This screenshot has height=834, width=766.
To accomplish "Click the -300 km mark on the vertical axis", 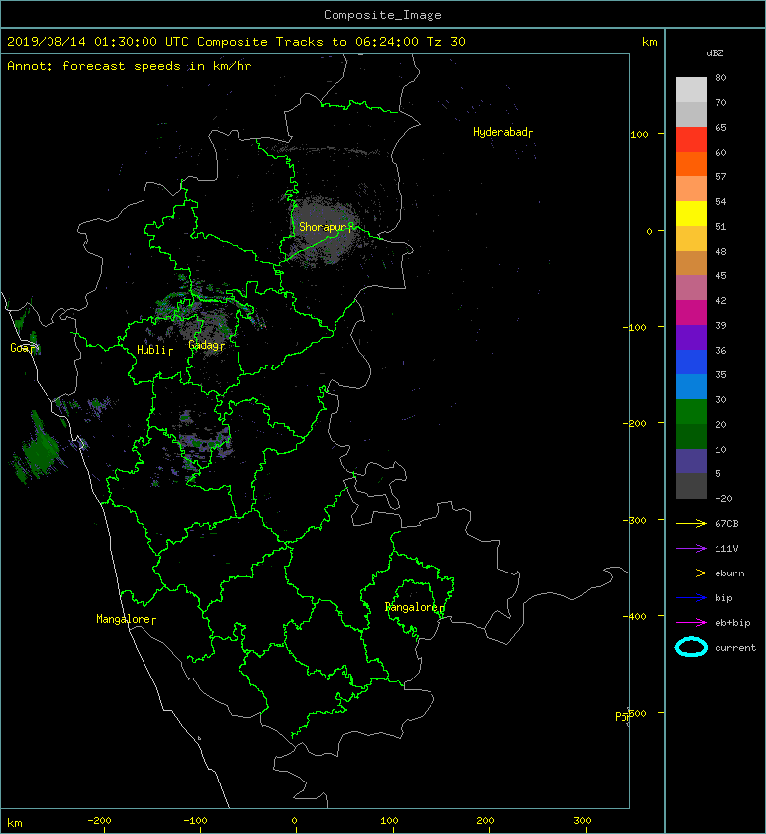I will 635,521.
